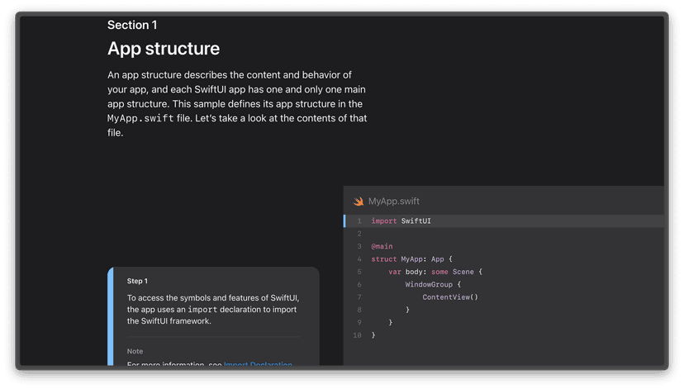Click the blue highlight marker beside line 1
The image size is (684, 389).
click(x=345, y=221)
